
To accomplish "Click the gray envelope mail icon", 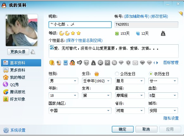I will (135, 63).
